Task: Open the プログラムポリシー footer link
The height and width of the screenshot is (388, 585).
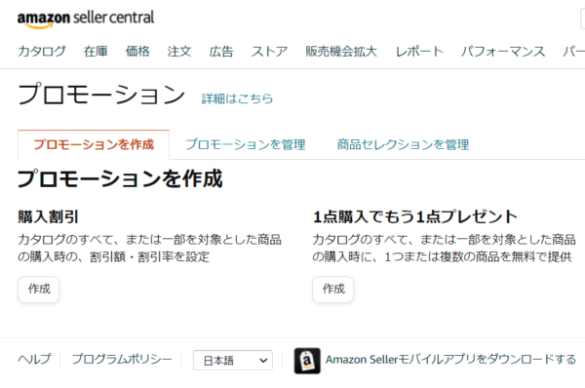Action: coord(122,359)
